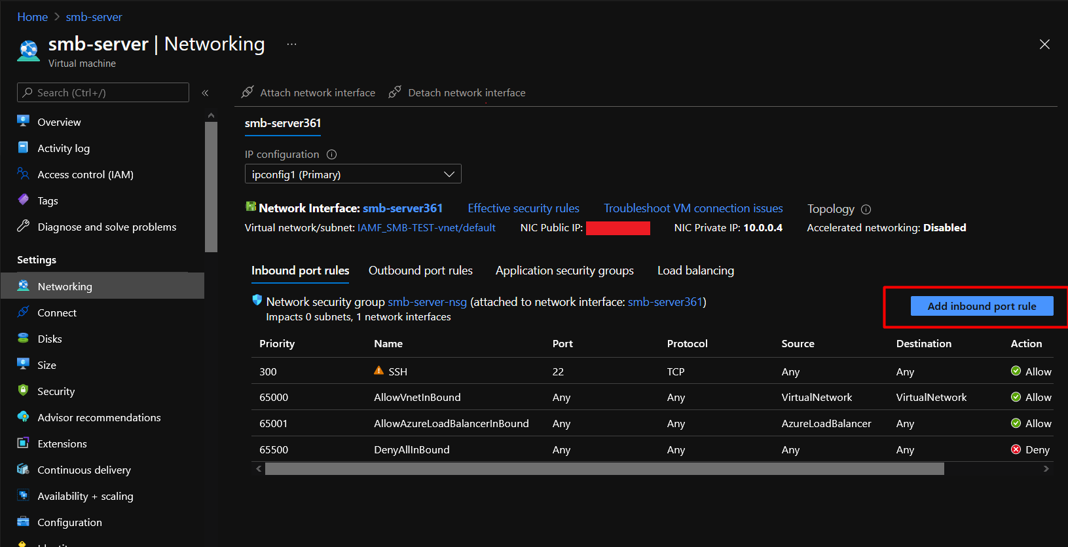Click the shield icon beside Network security group
The width and height of the screenshot is (1068, 547).
[x=257, y=301]
